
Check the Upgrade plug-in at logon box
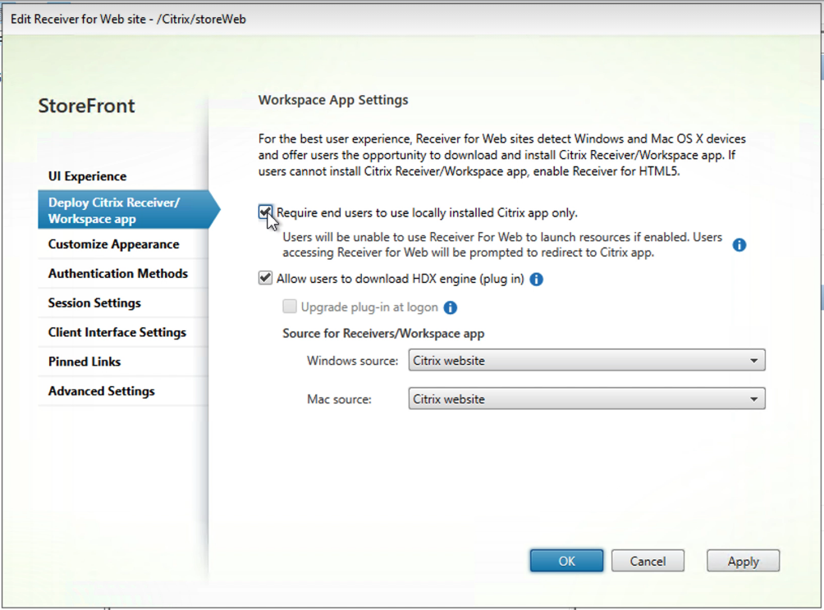pyautogui.click(x=290, y=307)
